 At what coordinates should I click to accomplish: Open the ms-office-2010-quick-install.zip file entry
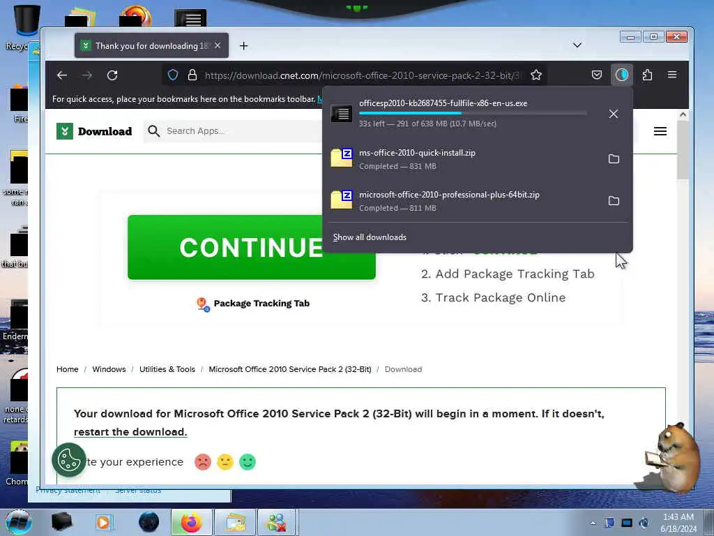[x=464, y=159]
